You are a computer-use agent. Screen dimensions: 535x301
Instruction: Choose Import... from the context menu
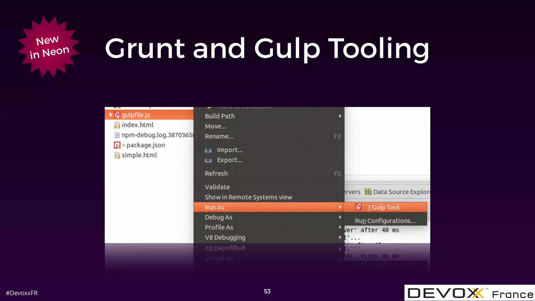point(269,150)
